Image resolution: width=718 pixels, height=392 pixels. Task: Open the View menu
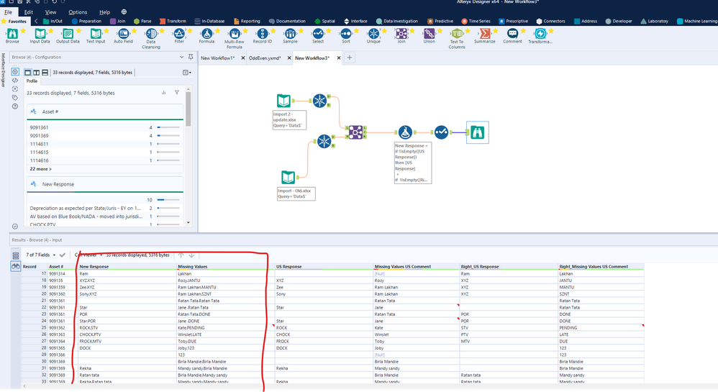[51, 12]
